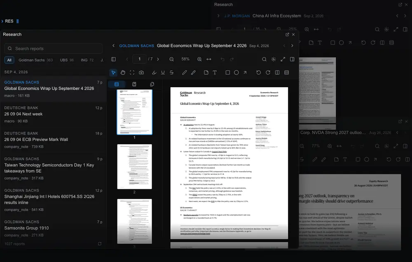Go to the next page of 7
This screenshot has width=412, height=262.
[158, 59]
